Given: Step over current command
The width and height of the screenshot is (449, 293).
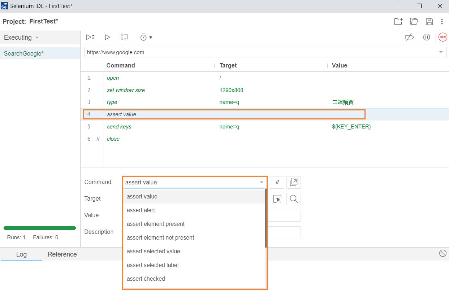Looking at the screenshot, I should [124, 37].
